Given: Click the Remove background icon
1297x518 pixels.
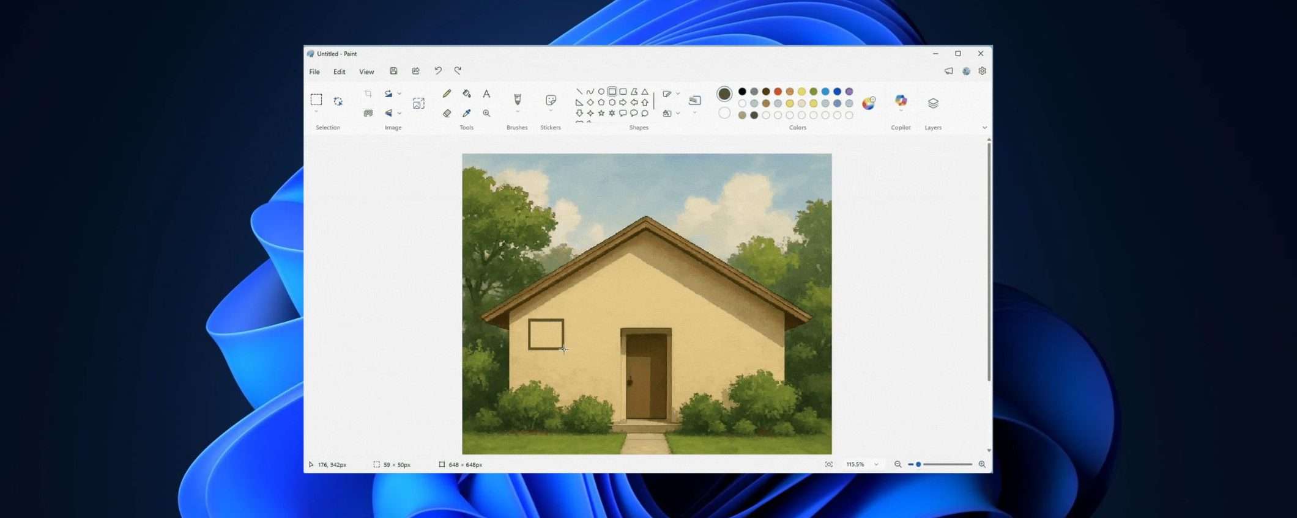Looking at the screenshot, I should [368, 113].
